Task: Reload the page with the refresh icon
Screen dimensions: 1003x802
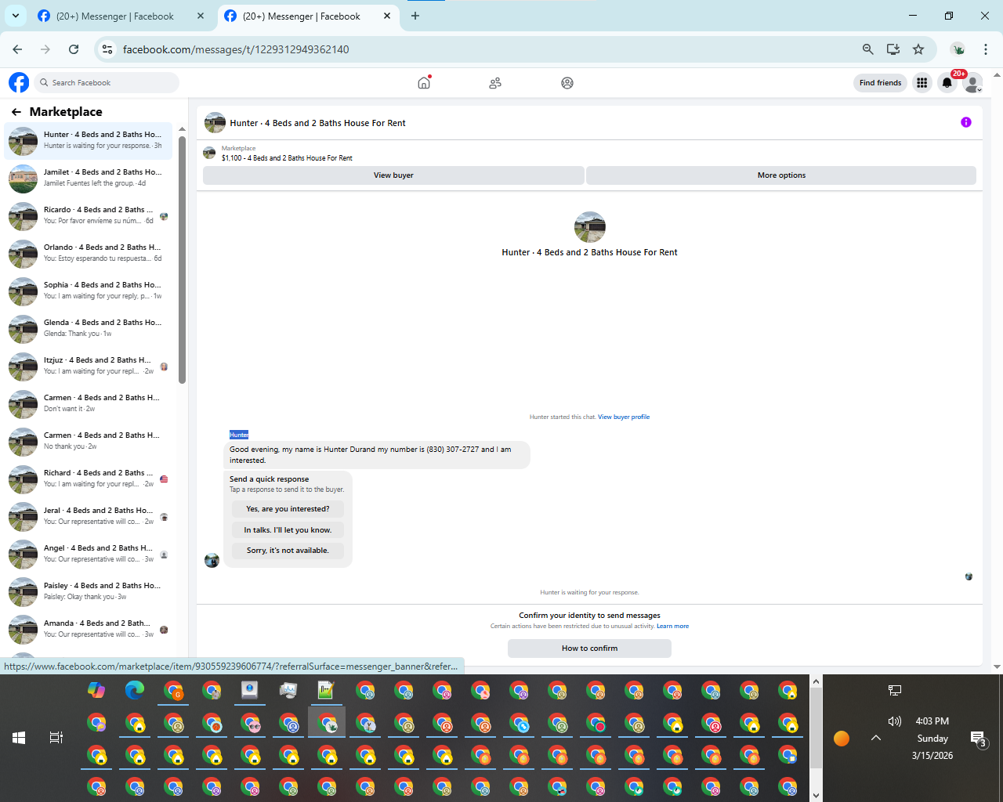Action: click(74, 49)
